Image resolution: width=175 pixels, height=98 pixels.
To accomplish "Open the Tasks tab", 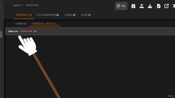I will (70, 15).
